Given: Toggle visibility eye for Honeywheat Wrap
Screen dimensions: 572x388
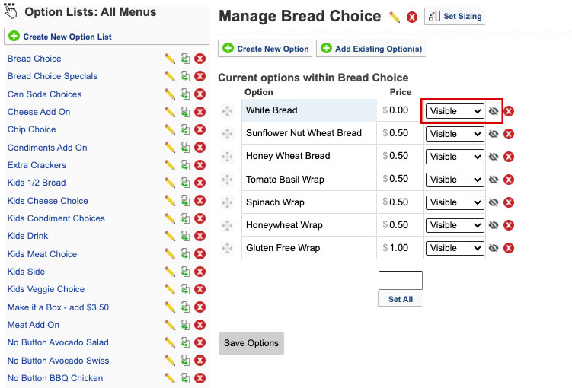Looking at the screenshot, I should coord(494,225).
